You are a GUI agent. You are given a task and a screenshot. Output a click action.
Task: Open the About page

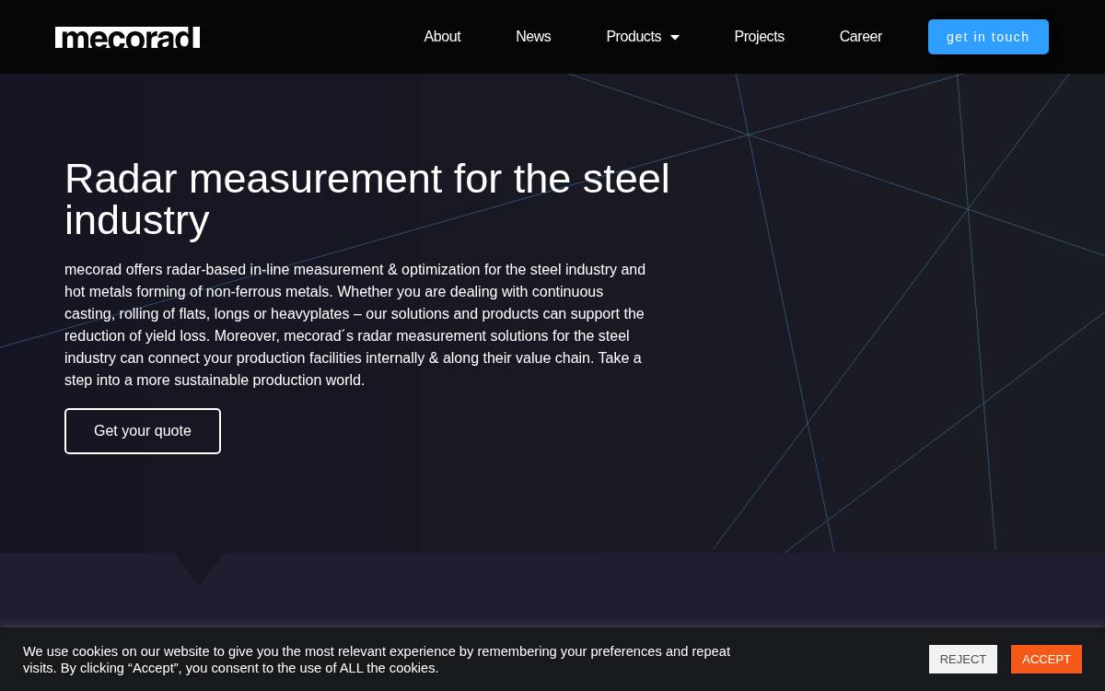(442, 37)
